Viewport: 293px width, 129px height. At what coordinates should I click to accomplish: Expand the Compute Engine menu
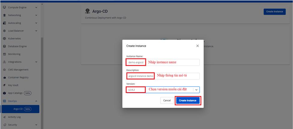point(36,7)
